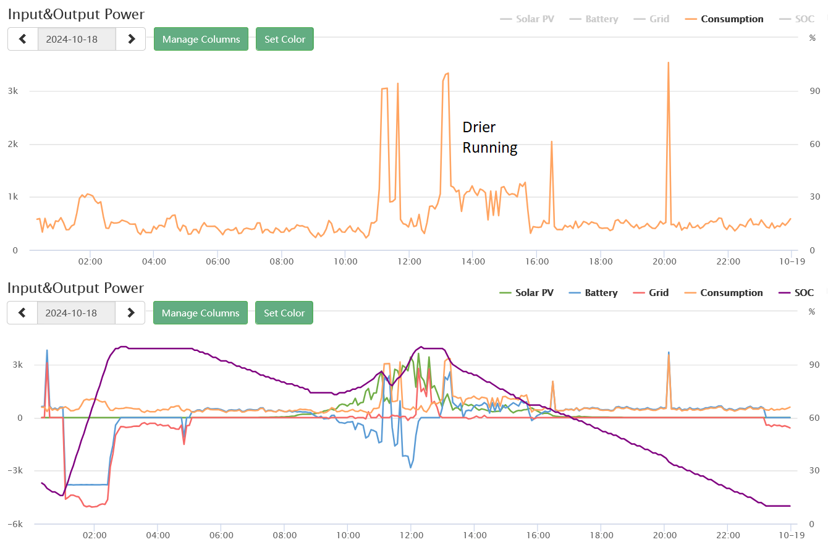Image resolution: width=828 pixels, height=550 pixels.
Task: Go to previous day in bottom chart
Action: tap(22, 313)
